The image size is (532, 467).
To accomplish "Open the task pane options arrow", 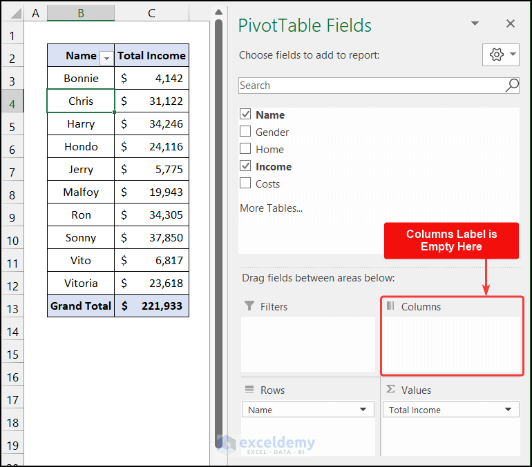I will point(475,23).
